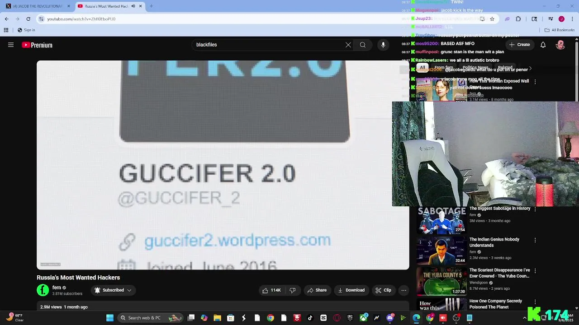Open File Explorer from the taskbar
The image size is (579, 325).
point(217,318)
